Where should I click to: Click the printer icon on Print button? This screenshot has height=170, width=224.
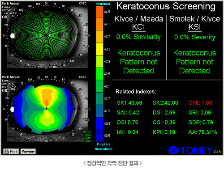pyautogui.click(x=7, y=151)
